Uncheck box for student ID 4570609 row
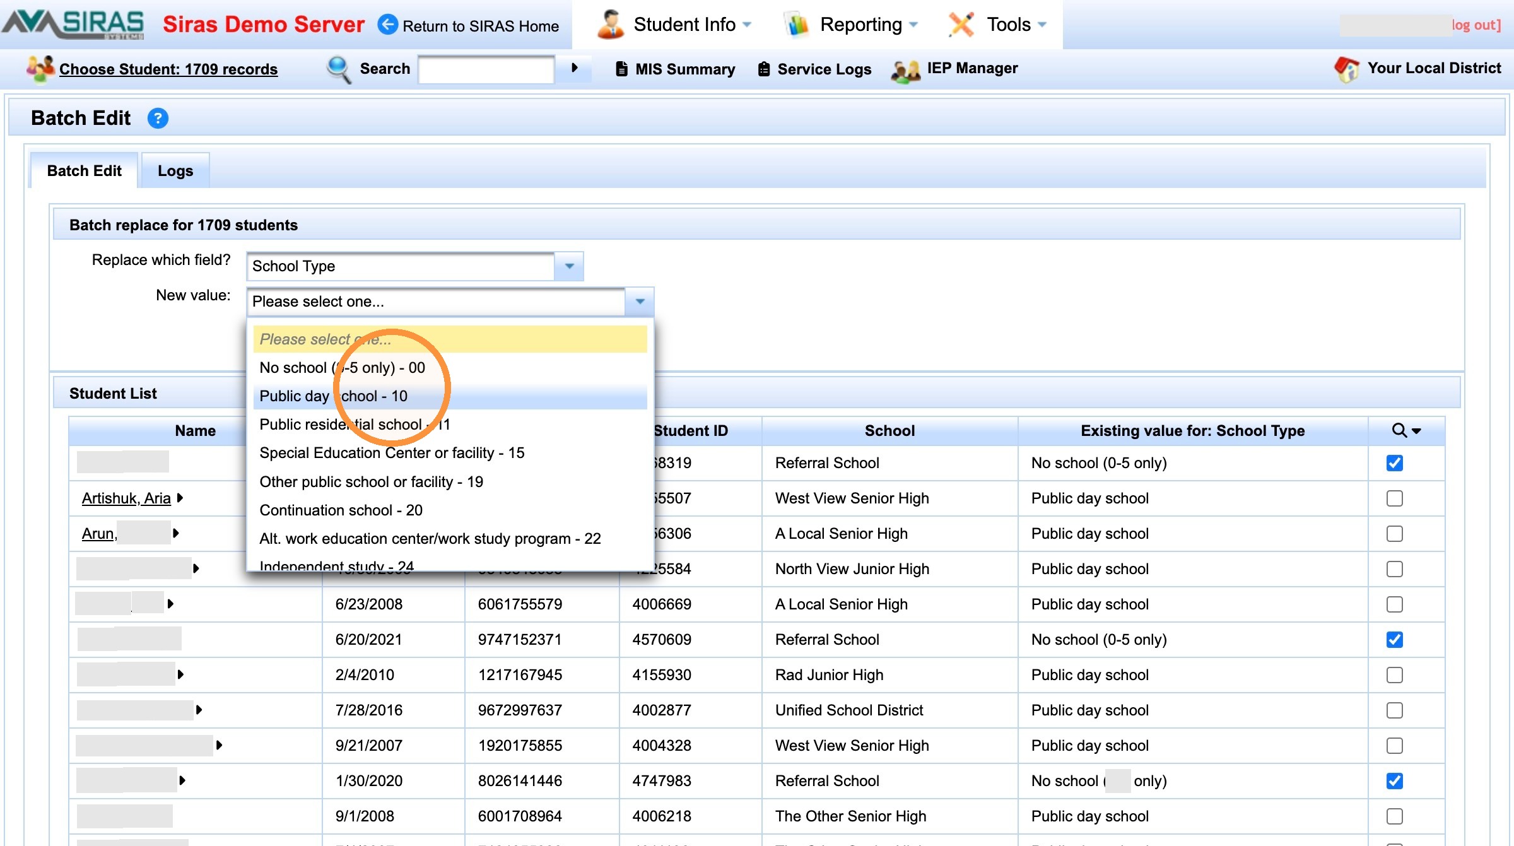 click(x=1394, y=640)
